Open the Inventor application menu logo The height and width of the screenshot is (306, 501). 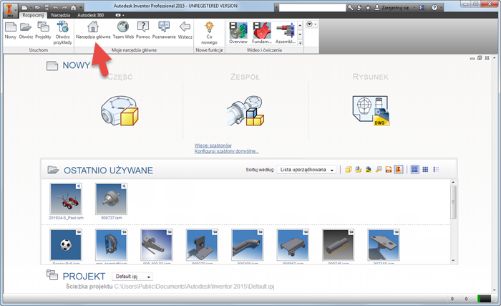pyautogui.click(x=10, y=9)
